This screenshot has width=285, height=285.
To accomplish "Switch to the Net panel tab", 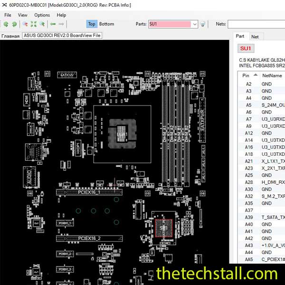I will pos(255,37).
